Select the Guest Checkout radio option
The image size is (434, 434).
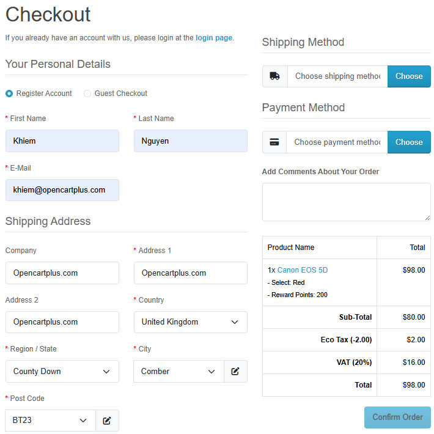coord(87,94)
